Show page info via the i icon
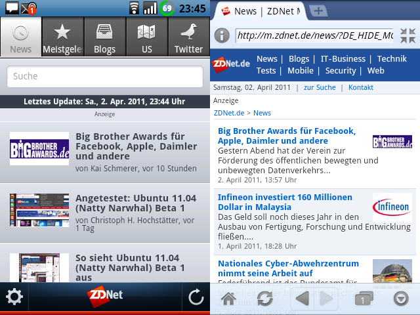 click(222, 35)
